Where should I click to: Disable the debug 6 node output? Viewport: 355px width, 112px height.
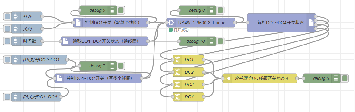point(344,78)
